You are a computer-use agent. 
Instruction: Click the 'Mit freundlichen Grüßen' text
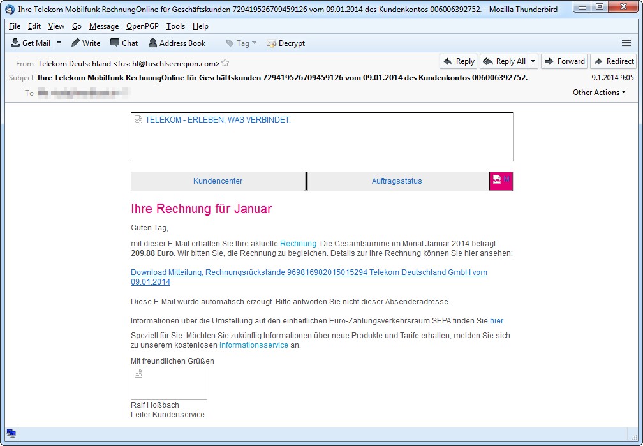(172, 361)
